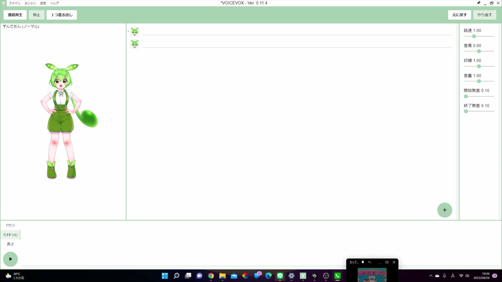
Task: Open the network tray icon
Action: (x=461, y=276)
